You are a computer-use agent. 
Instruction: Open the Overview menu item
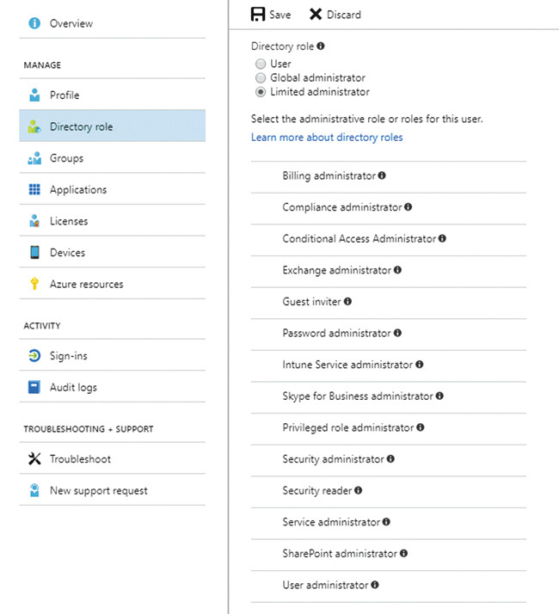(71, 23)
